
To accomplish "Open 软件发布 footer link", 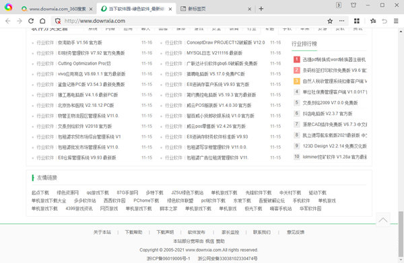I will coord(197,232).
